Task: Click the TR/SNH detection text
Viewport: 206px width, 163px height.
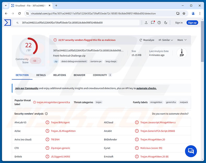Action: point(55,140)
